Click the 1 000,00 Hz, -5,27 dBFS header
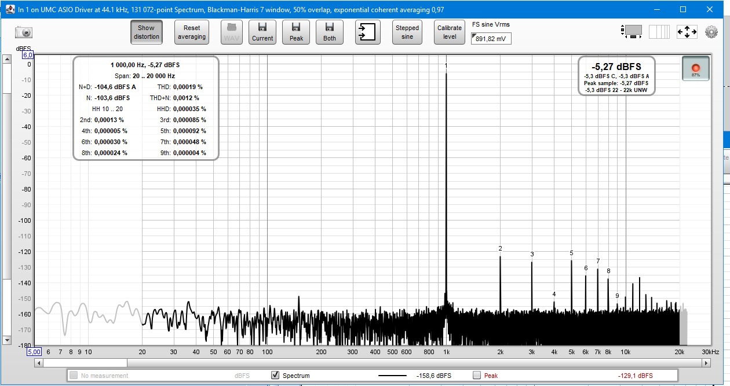 coord(145,65)
